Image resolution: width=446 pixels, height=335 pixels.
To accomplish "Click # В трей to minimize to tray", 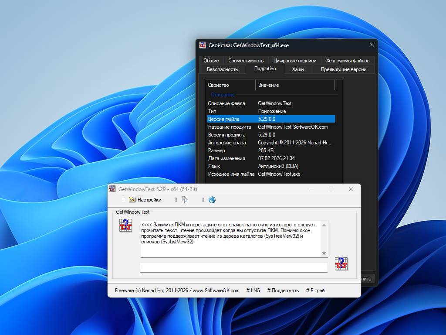I will [x=315, y=291].
